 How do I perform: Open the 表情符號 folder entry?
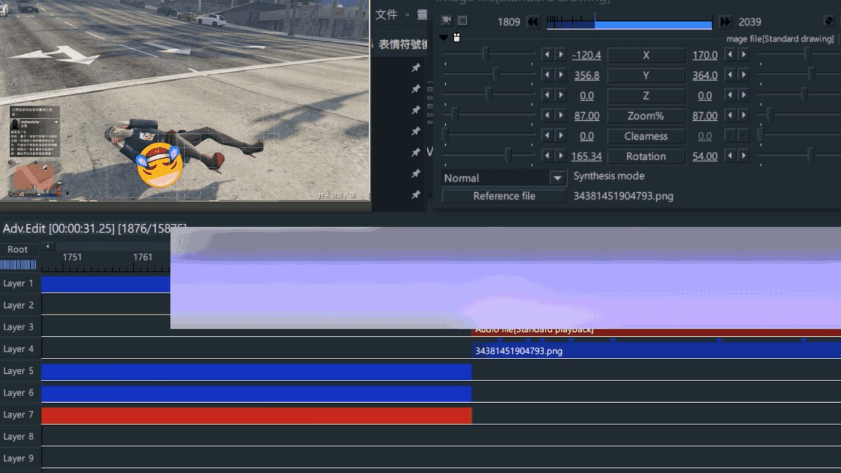pos(403,44)
